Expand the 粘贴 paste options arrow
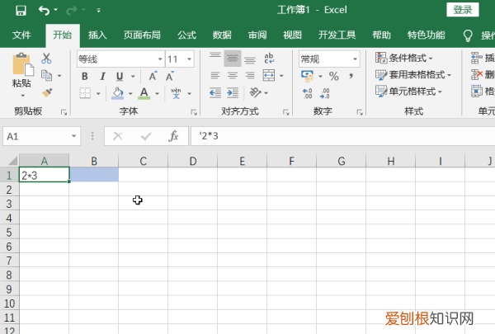 [22, 95]
